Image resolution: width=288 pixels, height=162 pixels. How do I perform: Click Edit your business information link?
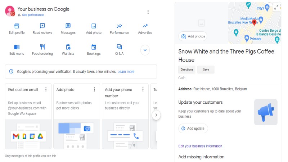200,146
